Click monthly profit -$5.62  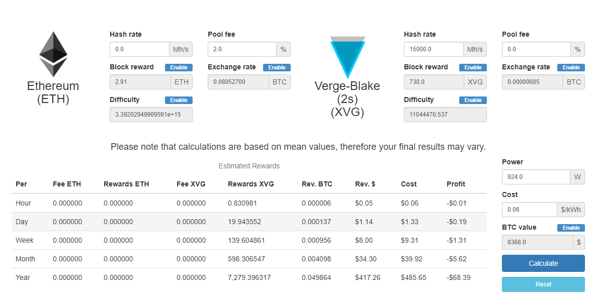pyautogui.click(x=457, y=259)
